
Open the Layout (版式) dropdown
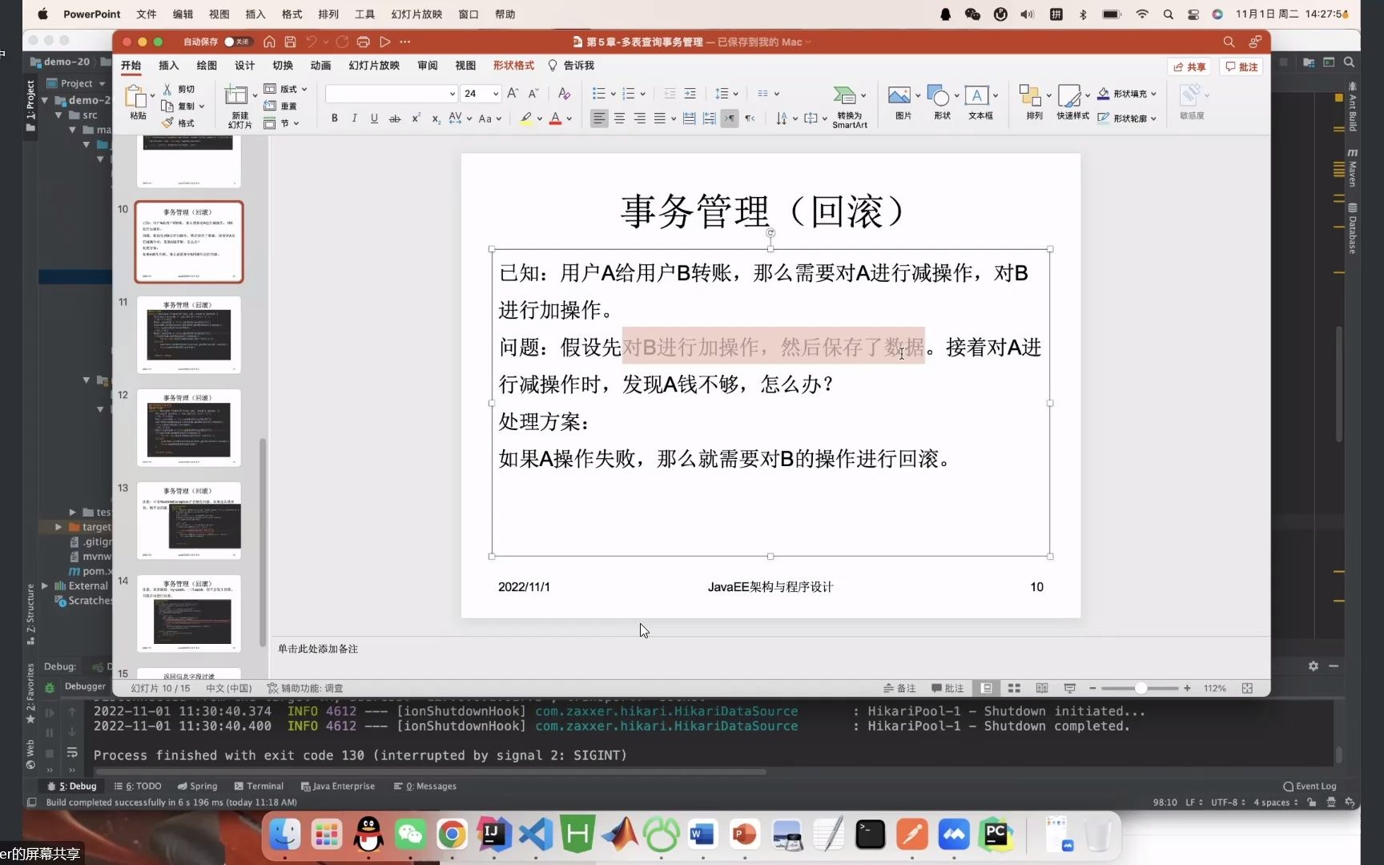286,89
